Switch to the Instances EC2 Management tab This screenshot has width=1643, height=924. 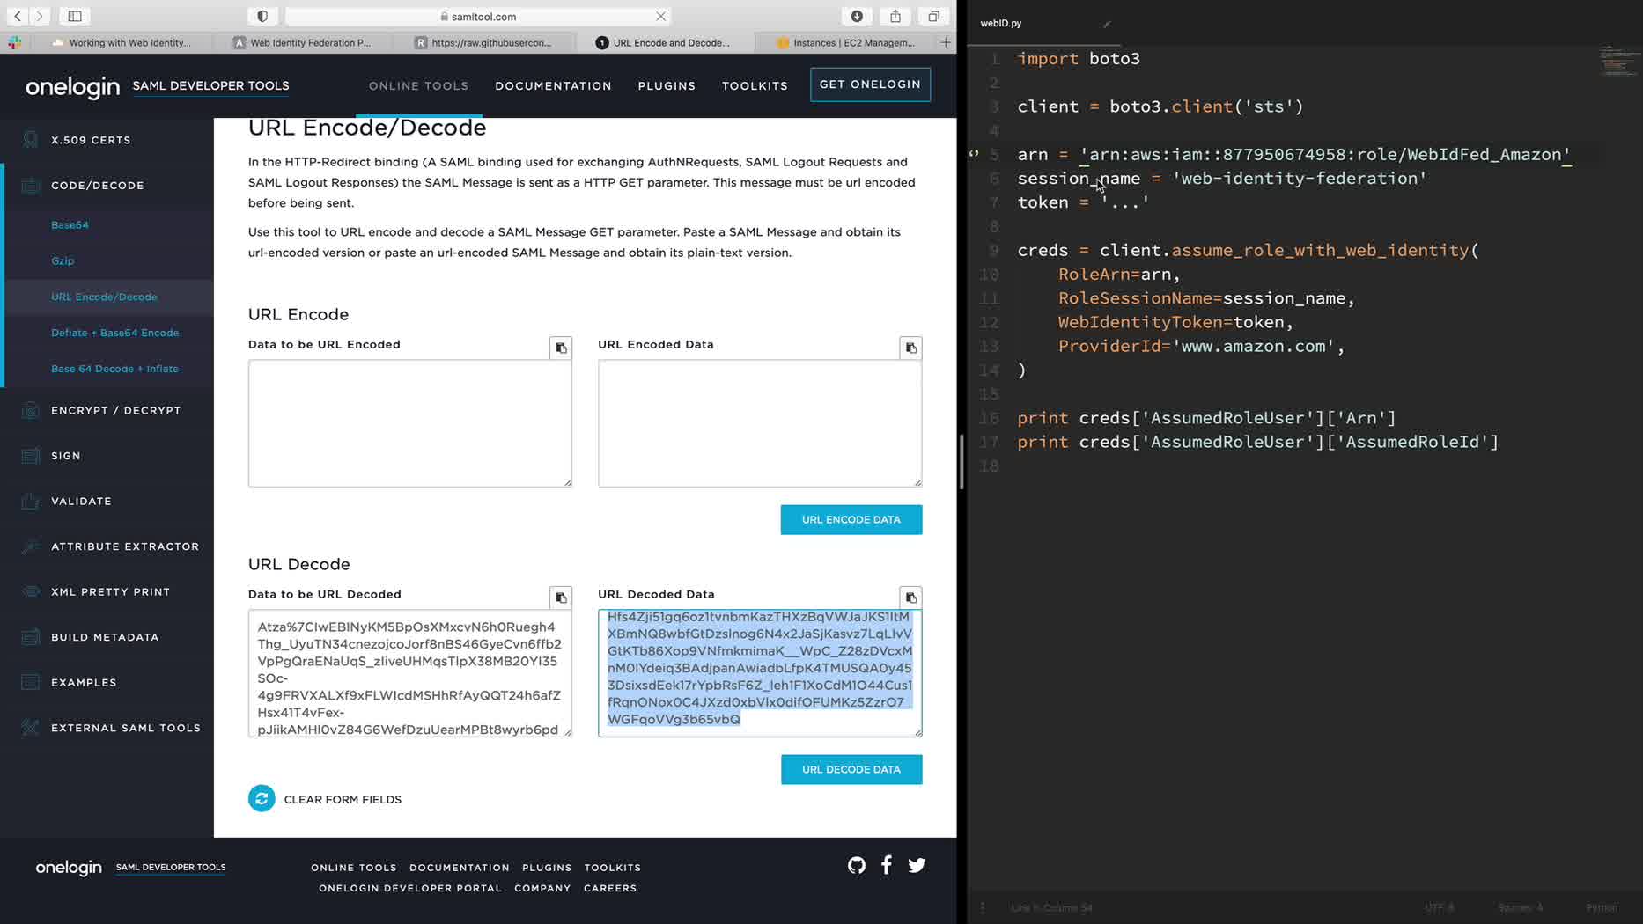851,42
